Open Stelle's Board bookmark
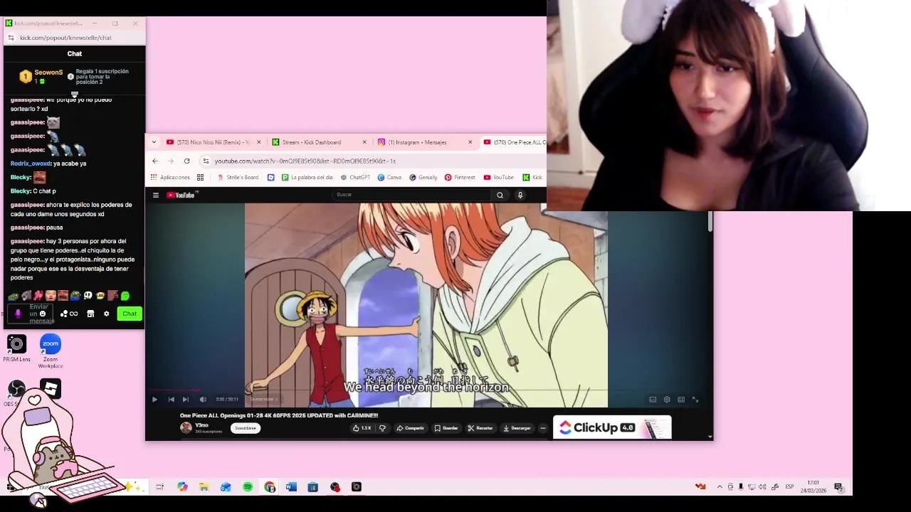Image resolution: width=911 pixels, height=512 pixels. coord(238,177)
